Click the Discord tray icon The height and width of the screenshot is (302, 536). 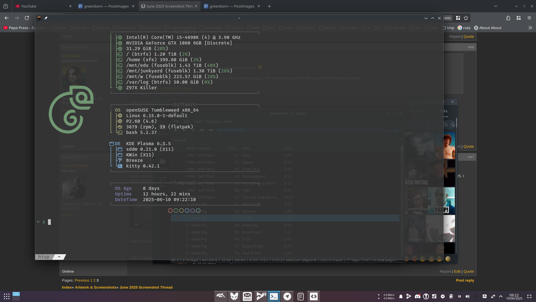tap(417, 297)
